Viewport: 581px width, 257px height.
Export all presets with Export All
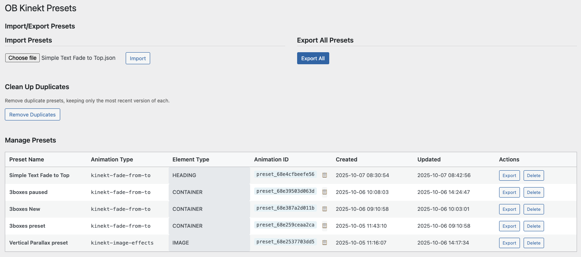pyautogui.click(x=313, y=58)
